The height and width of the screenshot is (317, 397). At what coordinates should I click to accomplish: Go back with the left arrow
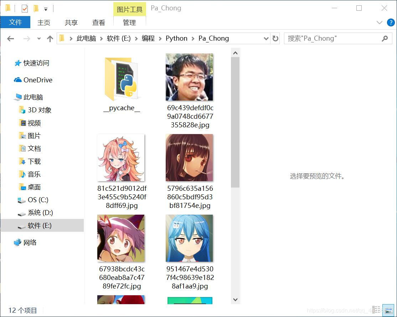point(11,39)
